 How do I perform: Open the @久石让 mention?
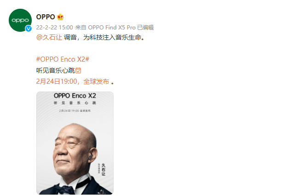point(49,37)
